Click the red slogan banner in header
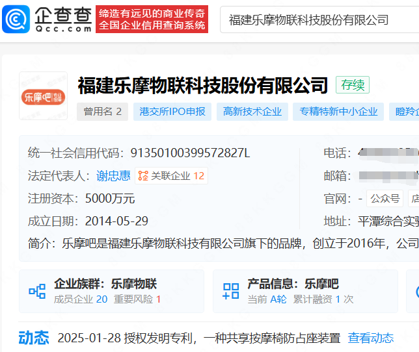The image size is (419, 352). pos(152,19)
